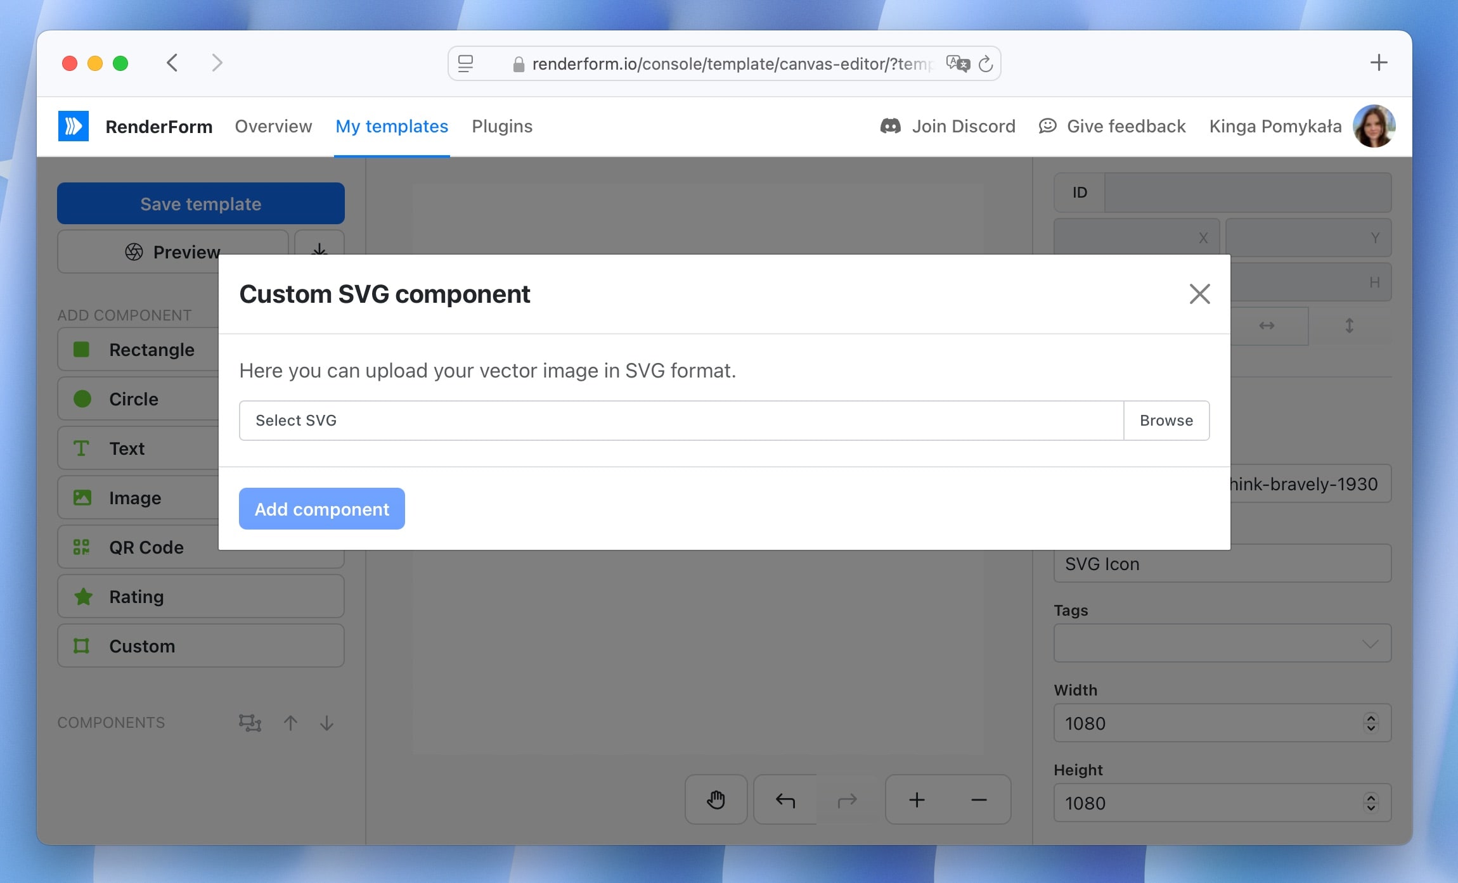Viewport: 1458px width, 883px height.
Task: Add a Text component
Action: point(138,448)
